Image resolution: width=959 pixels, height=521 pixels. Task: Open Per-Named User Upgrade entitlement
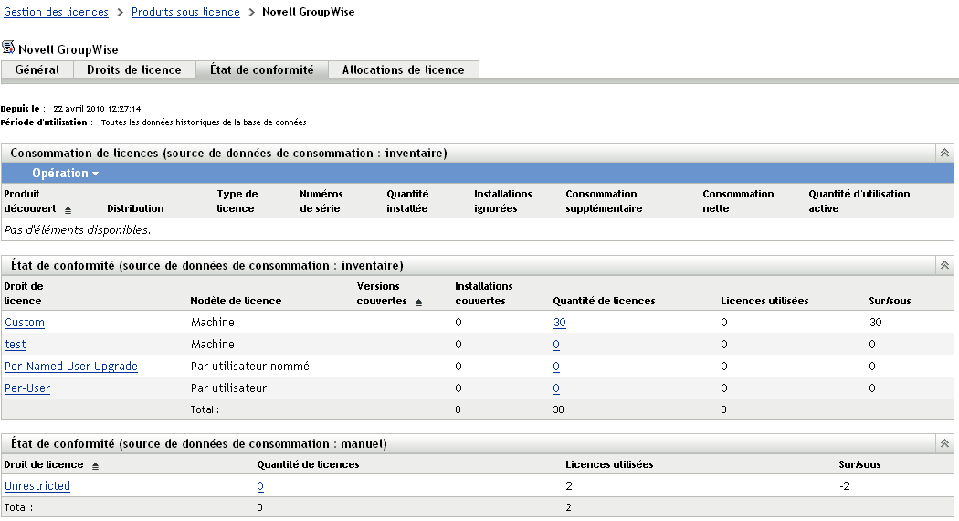click(x=71, y=367)
